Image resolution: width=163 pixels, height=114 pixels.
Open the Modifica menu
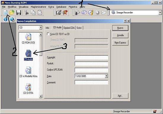point(12,7)
